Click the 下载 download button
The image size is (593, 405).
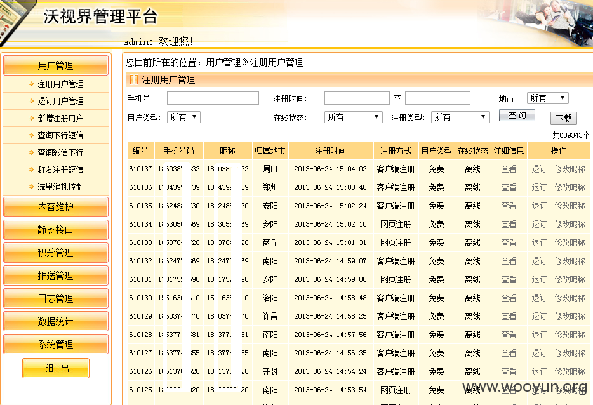564,118
